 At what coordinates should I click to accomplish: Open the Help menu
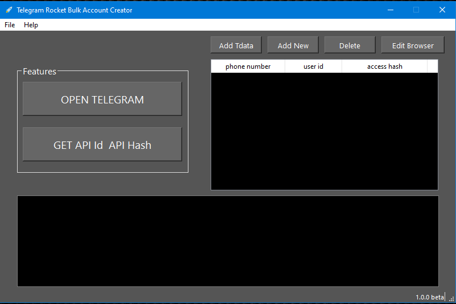click(x=31, y=25)
